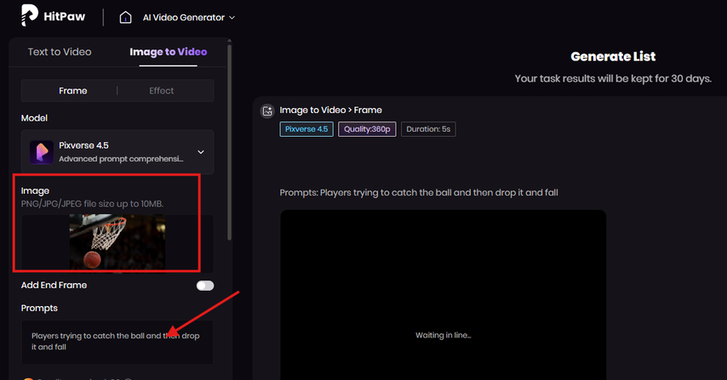Select the Image to Video tab
The width and height of the screenshot is (727, 380).
pos(168,52)
